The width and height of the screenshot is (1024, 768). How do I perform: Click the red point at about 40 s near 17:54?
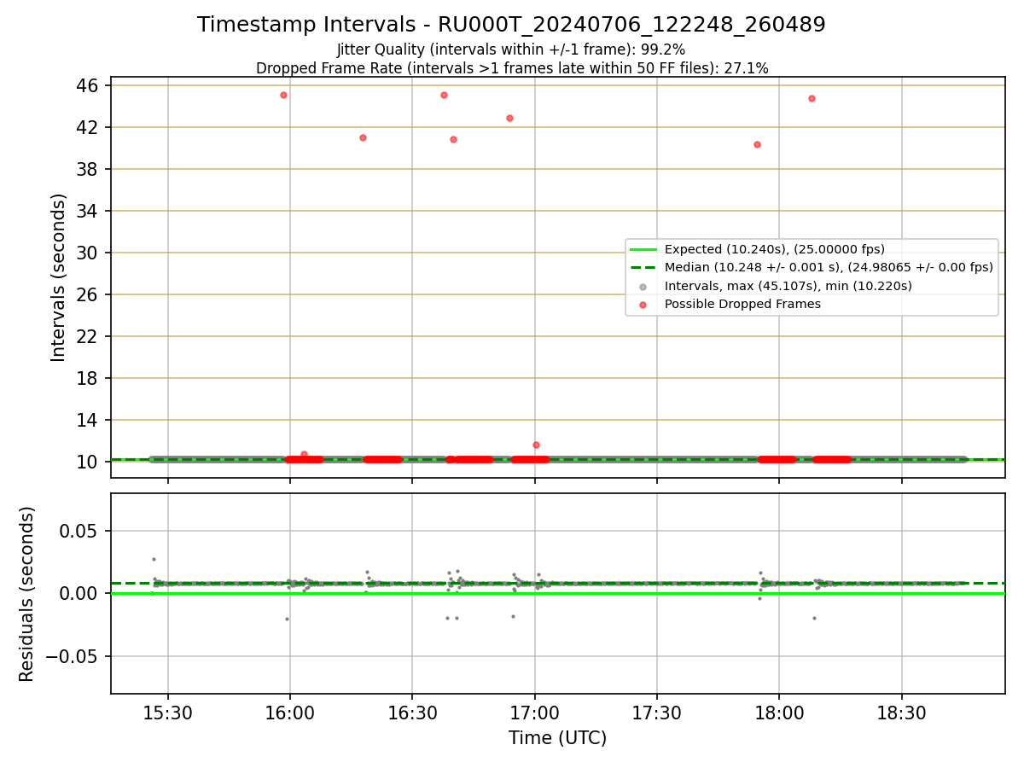[x=757, y=144]
